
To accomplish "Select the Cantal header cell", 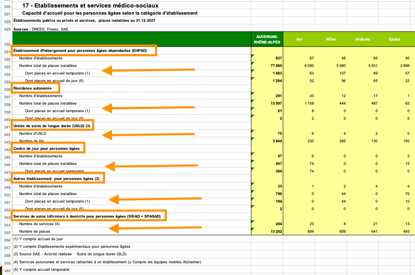I will pyautogui.click(x=394, y=39).
